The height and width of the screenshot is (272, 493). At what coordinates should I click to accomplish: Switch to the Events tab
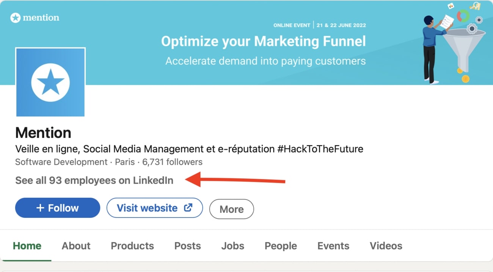(333, 246)
